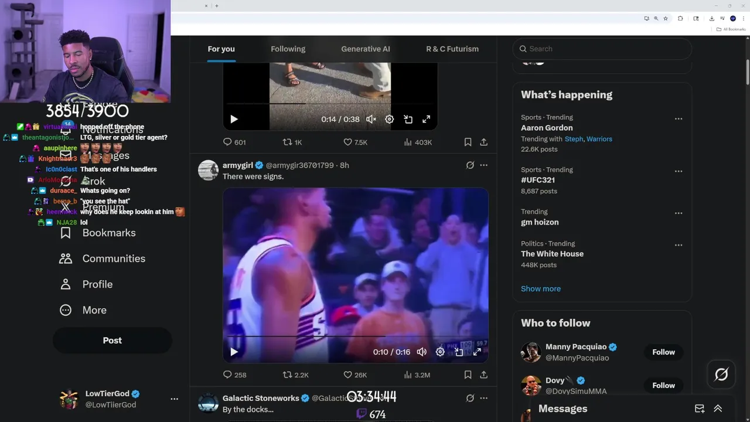Open more options for Aaron Gordon trend
The image size is (750, 422).
point(679,118)
